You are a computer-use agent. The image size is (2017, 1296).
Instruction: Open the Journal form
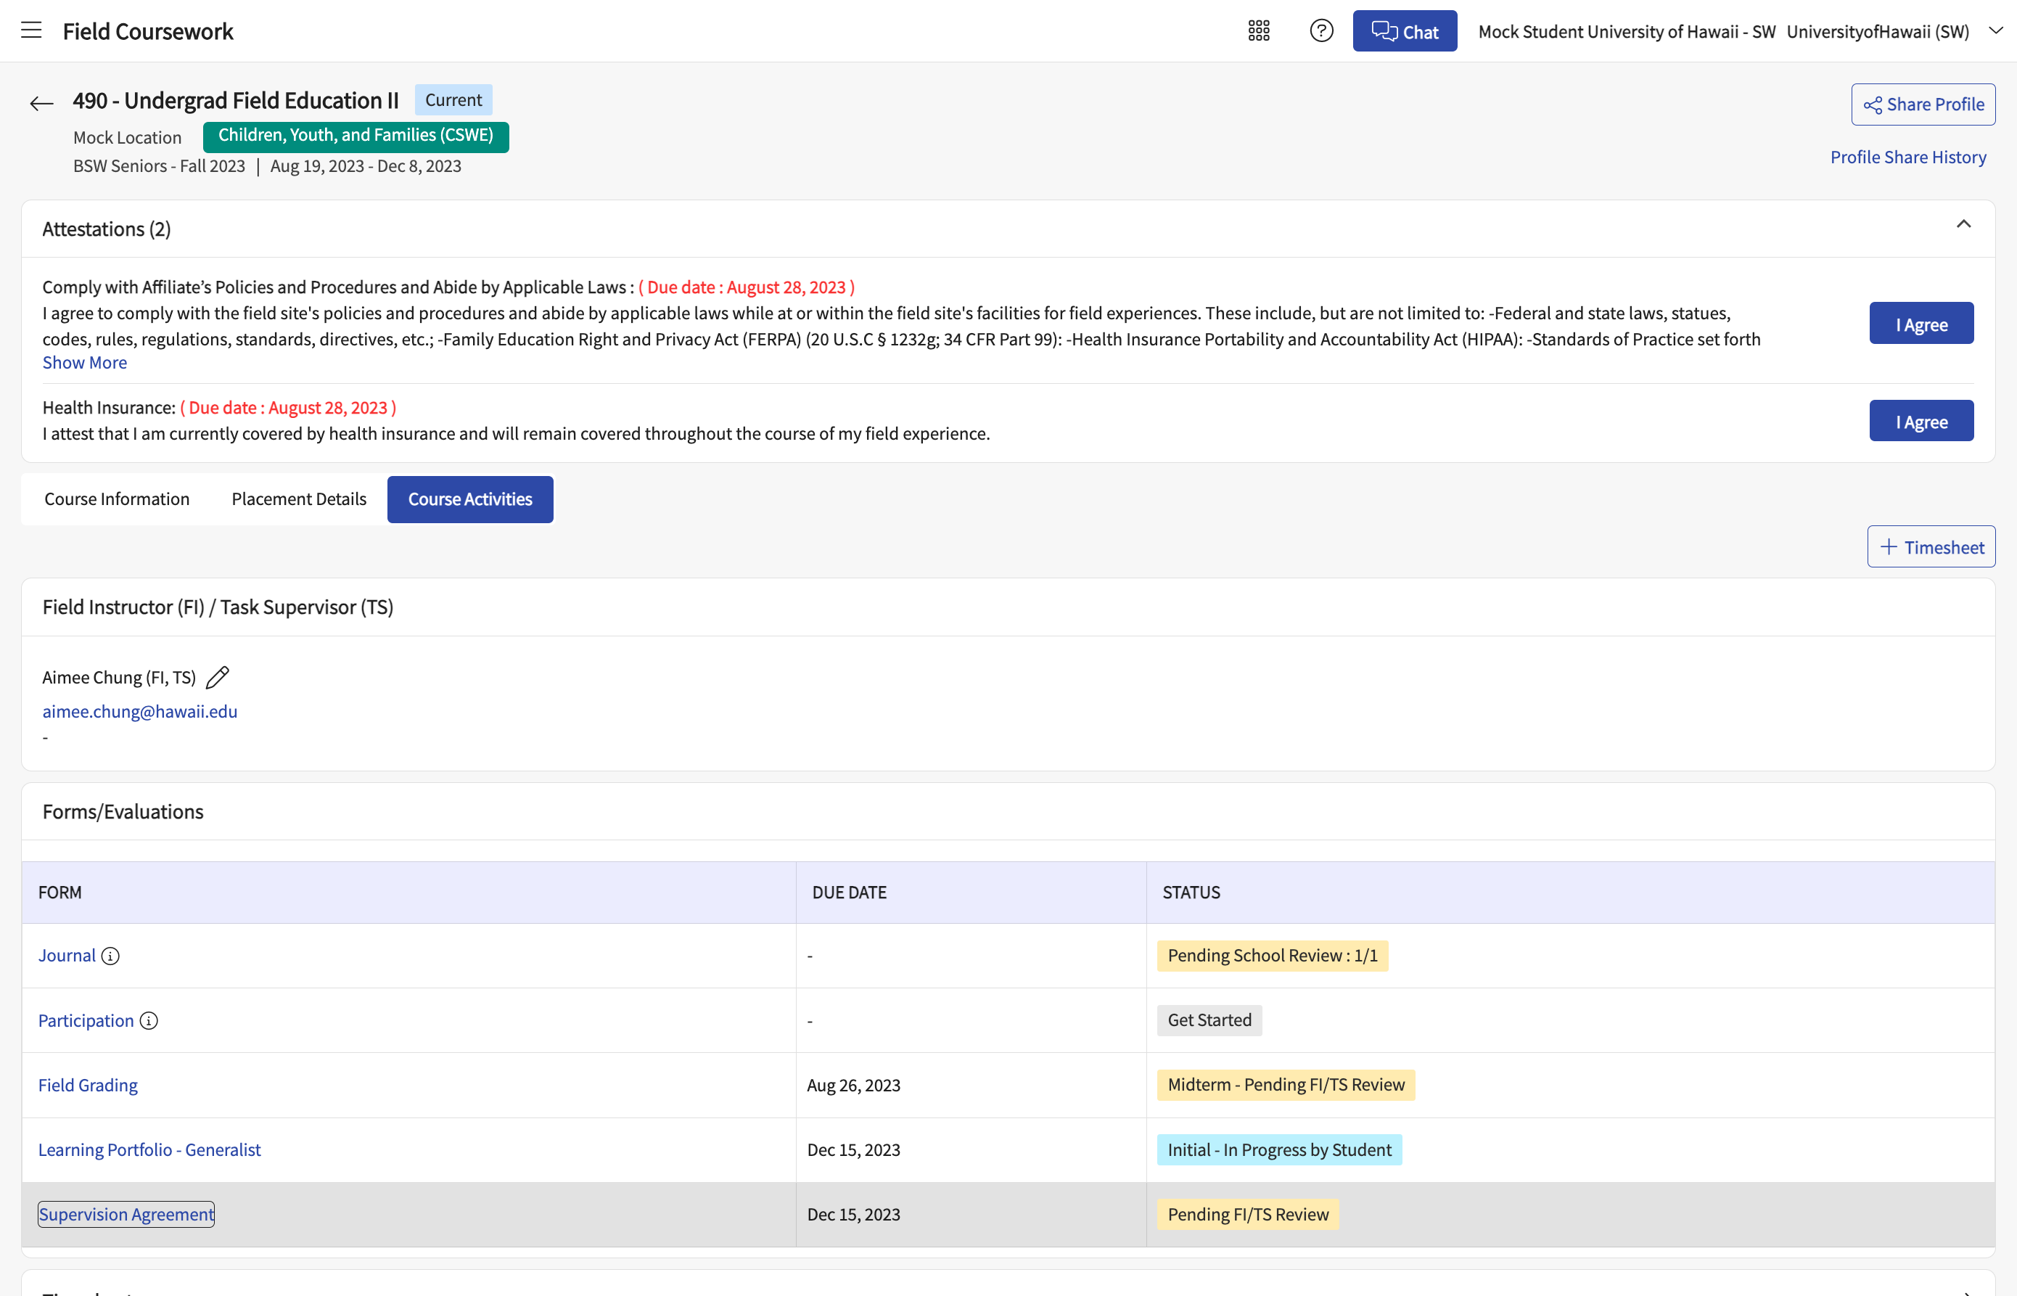coord(67,956)
